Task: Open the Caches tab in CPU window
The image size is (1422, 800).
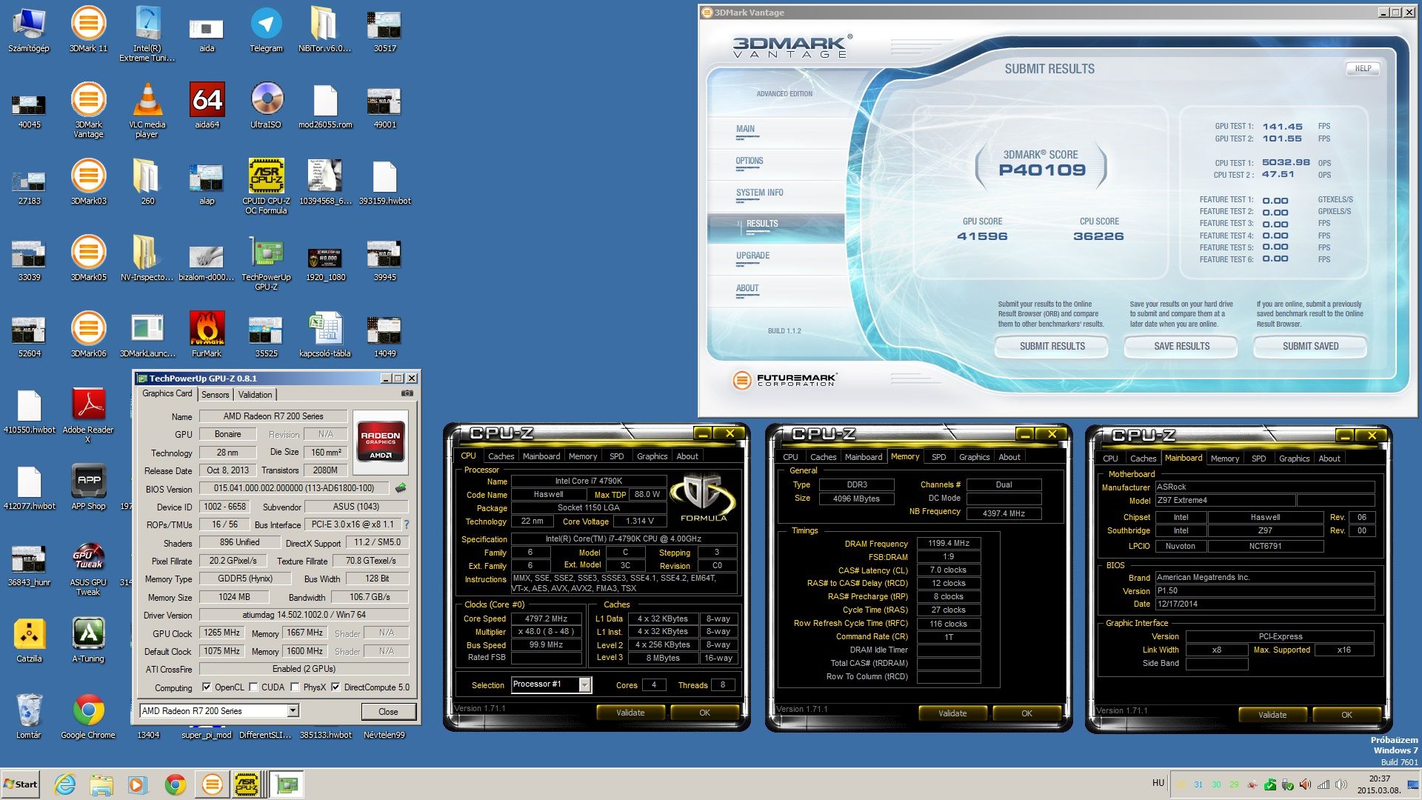Action: coord(501,456)
